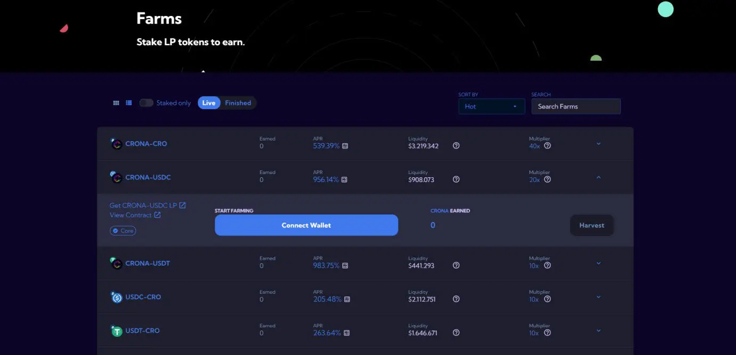Viewport: 736px width, 355px height.
Task: Click the Core badge tag
Action: 123,231
